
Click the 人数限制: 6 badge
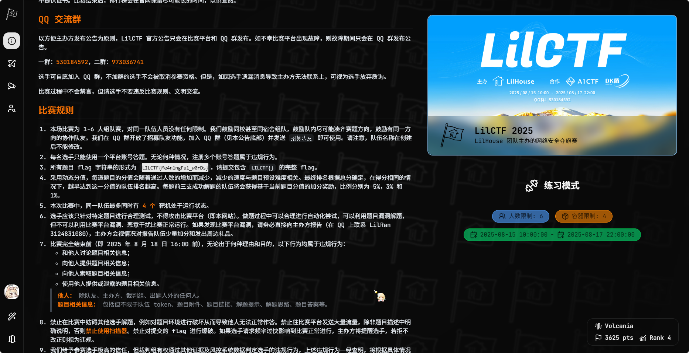pos(521,216)
